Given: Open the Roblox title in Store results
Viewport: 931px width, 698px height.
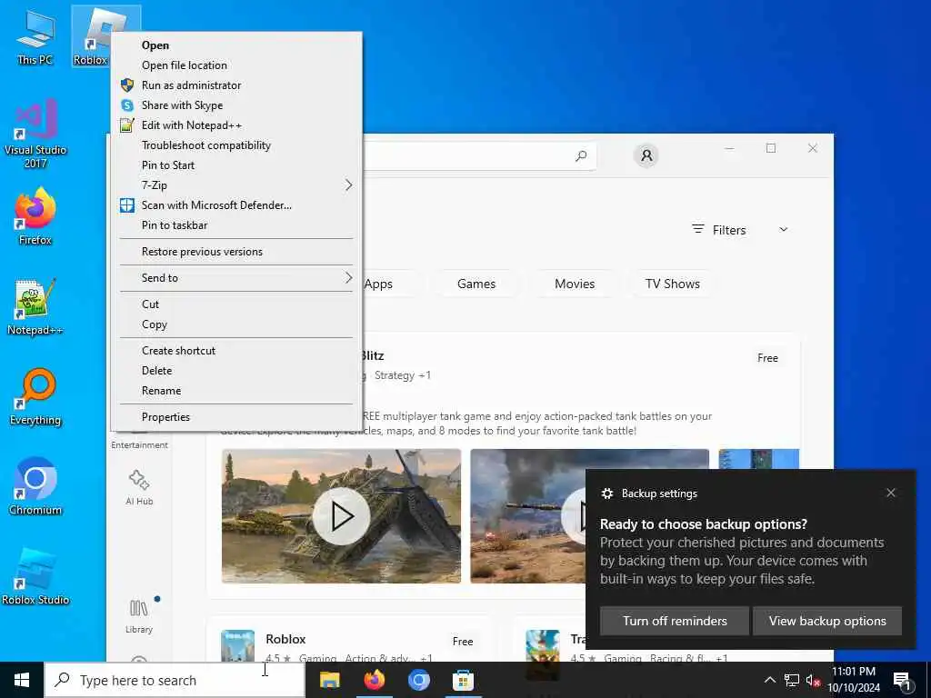Looking at the screenshot, I should pyautogui.click(x=285, y=639).
